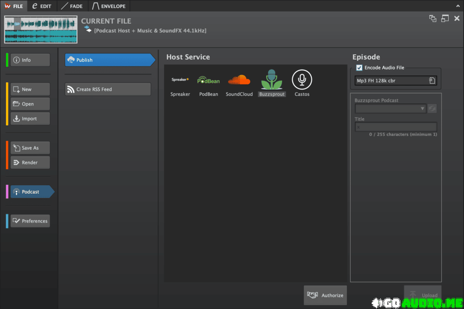
Task: Switch to the ENVELOPE tab
Action: point(109,6)
